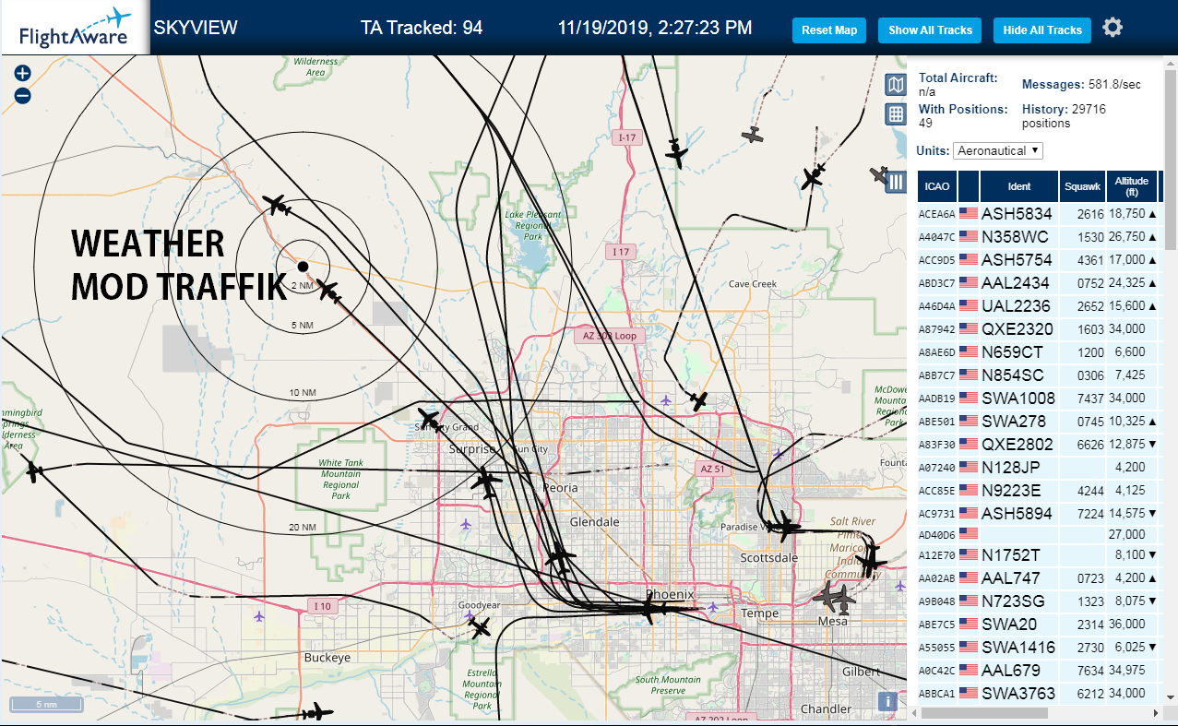Select the ASH5894 table row
The image size is (1178, 726).
1039,513
